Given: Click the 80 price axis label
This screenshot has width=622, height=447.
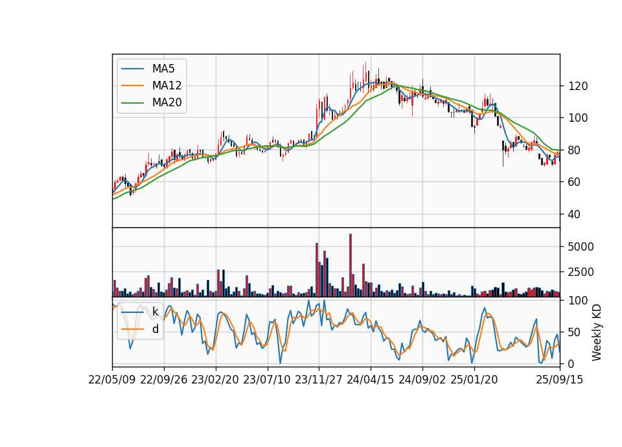Looking at the screenshot, I should 575,150.
